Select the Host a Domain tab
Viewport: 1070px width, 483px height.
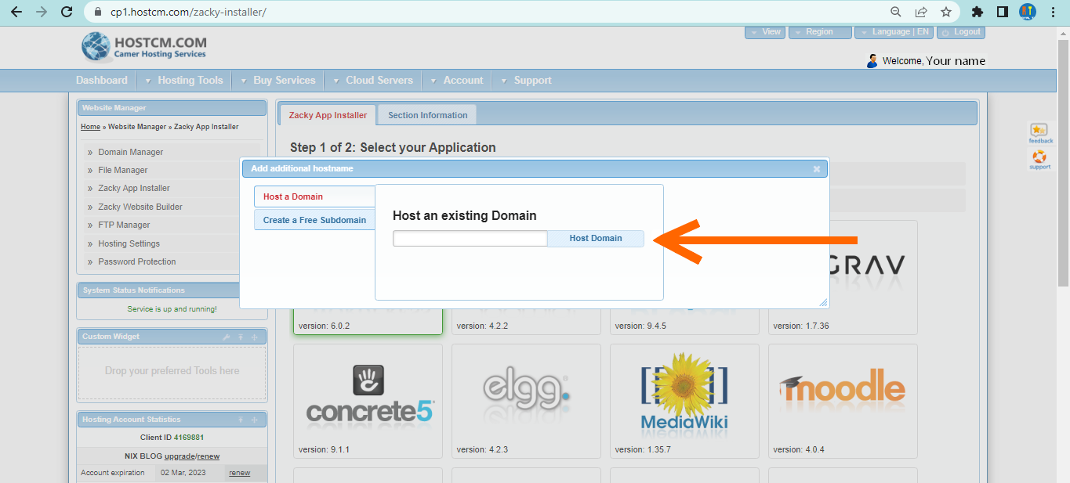coord(315,196)
